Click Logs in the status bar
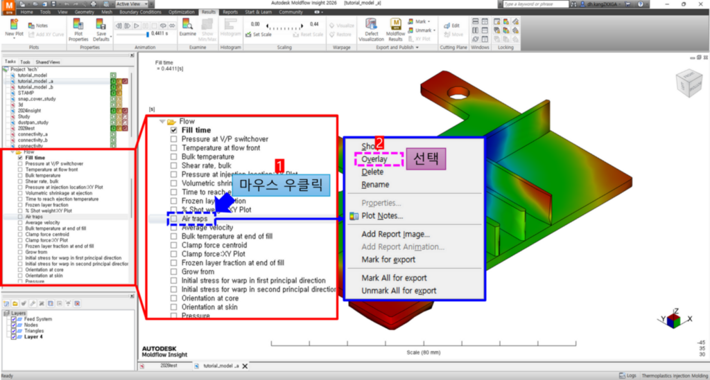Image resolution: width=710 pixels, height=380 pixels. click(x=630, y=374)
